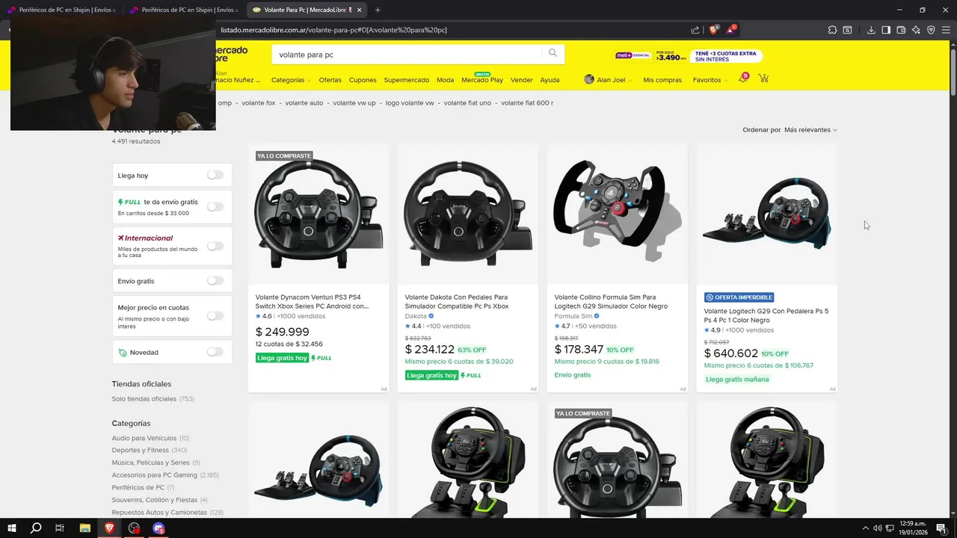Toggle the Llega hoy filter
The width and height of the screenshot is (957, 538).
click(x=215, y=175)
